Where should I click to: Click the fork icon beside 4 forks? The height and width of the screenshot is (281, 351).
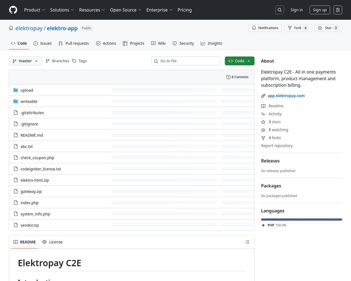pyautogui.click(x=263, y=138)
